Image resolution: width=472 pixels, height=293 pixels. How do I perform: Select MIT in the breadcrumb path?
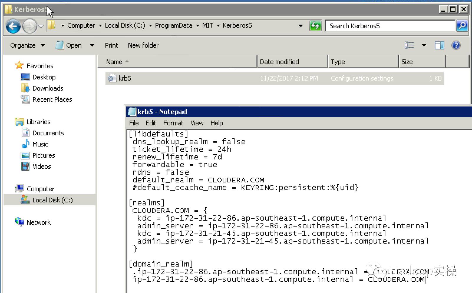coord(207,26)
